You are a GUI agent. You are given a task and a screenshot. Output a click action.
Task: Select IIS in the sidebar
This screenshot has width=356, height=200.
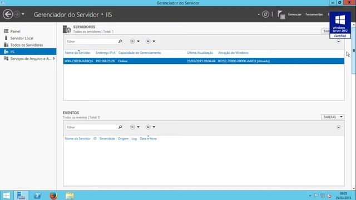point(28,52)
